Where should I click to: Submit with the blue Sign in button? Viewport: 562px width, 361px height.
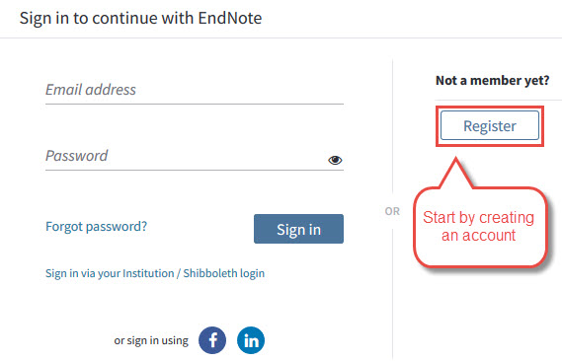coord(298,229)
